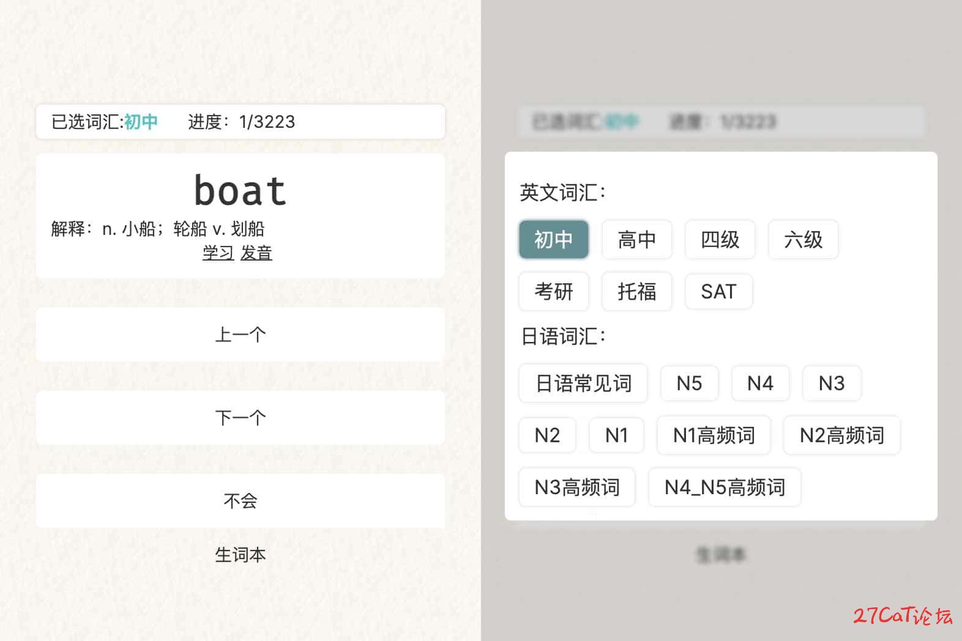This screenshot has width=962, height=641.
Task: Select 日语常见词 Japanese word list
Action: [583, 383]
